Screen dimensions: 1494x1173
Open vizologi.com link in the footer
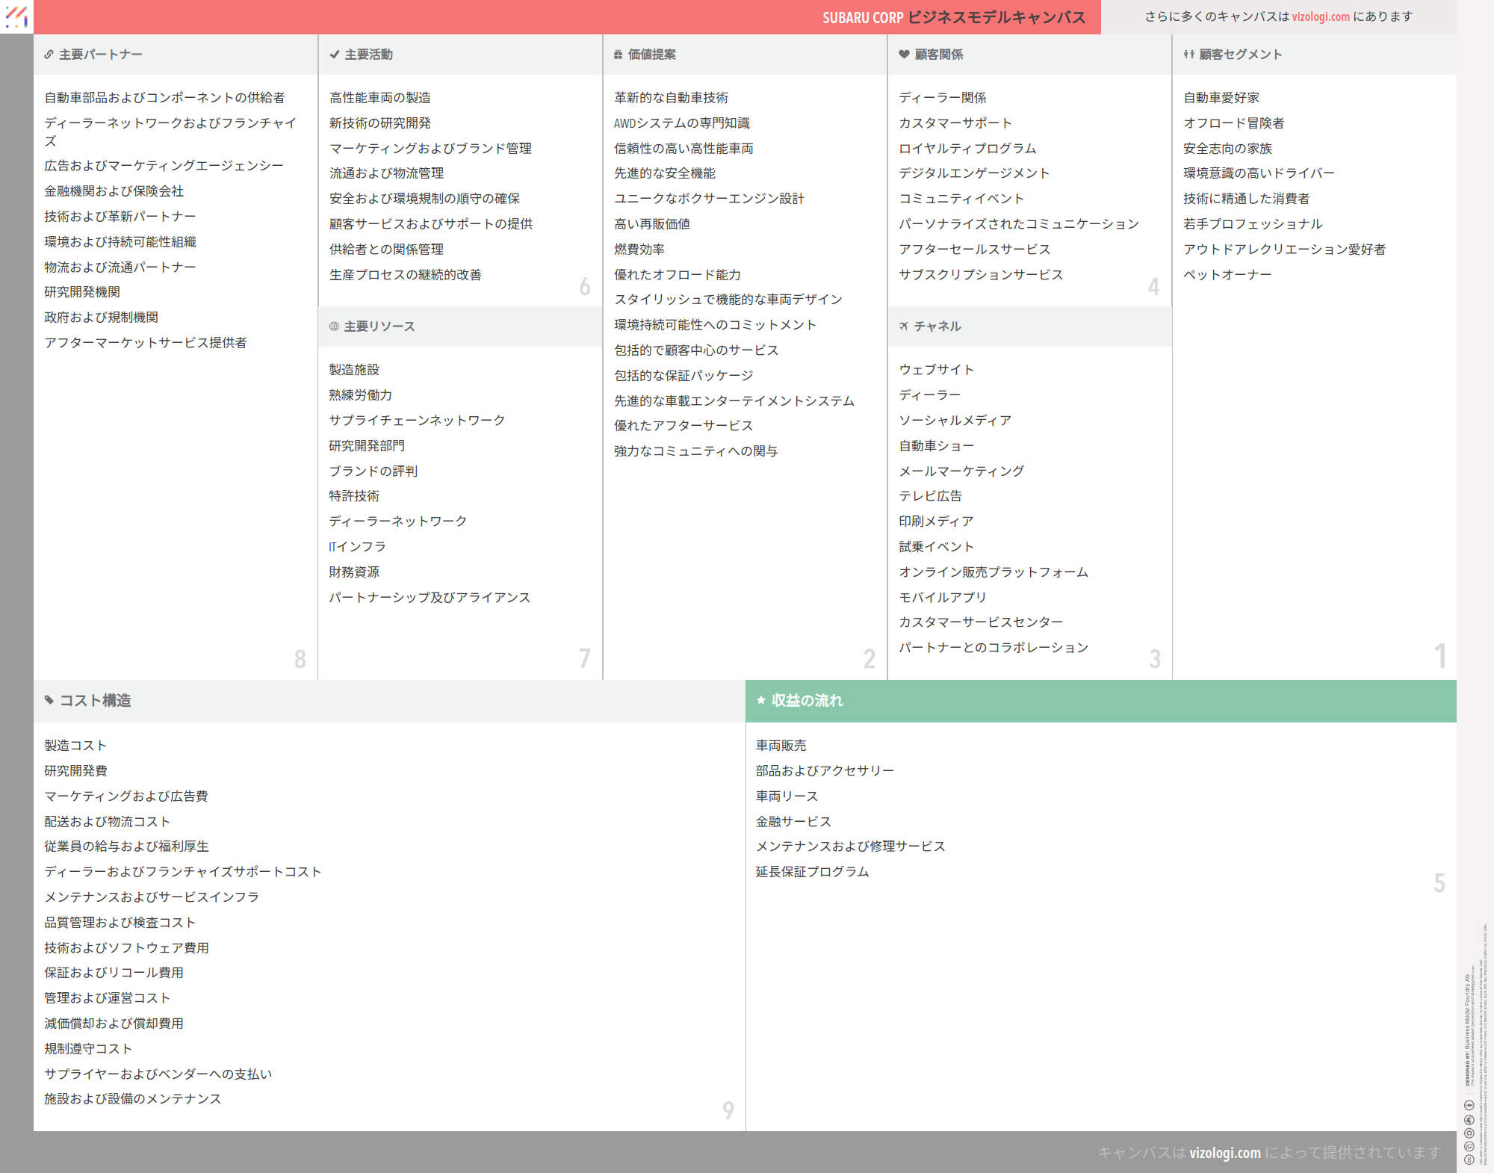point(1224,1152)
